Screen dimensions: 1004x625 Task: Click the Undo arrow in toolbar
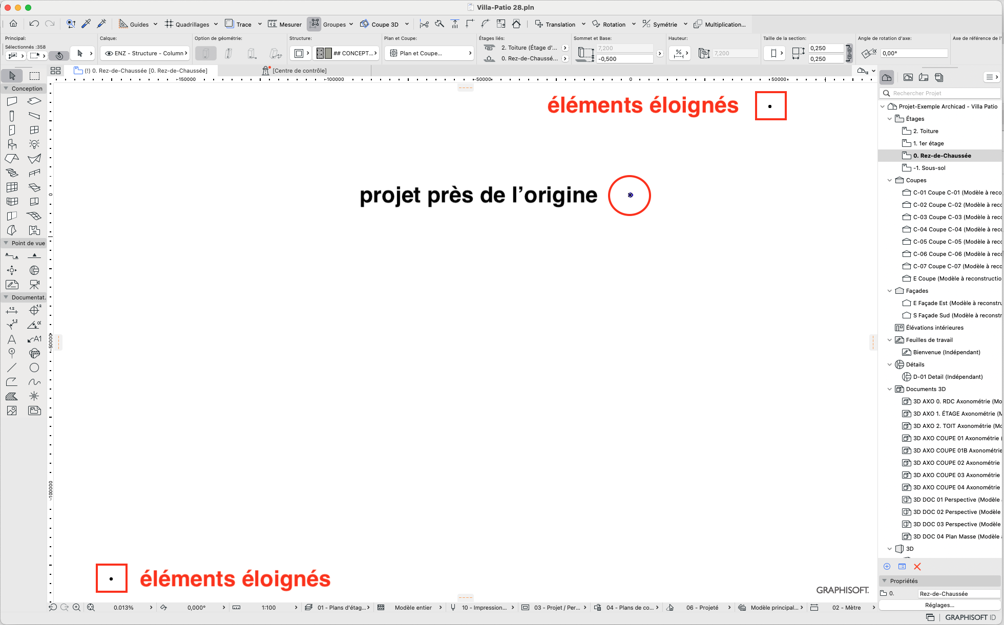(x=34, y=24)
